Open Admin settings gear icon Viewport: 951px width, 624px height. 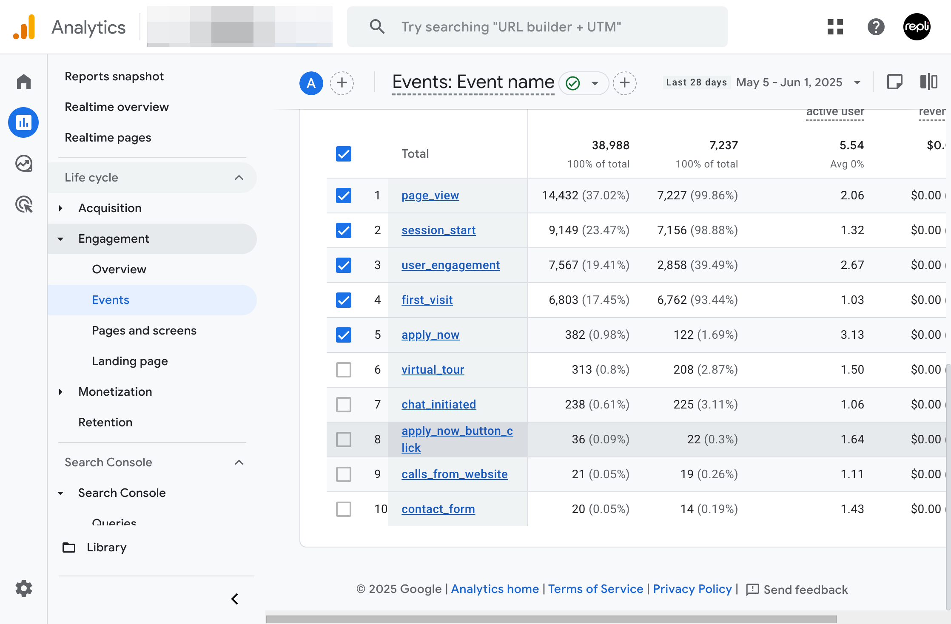24,588
